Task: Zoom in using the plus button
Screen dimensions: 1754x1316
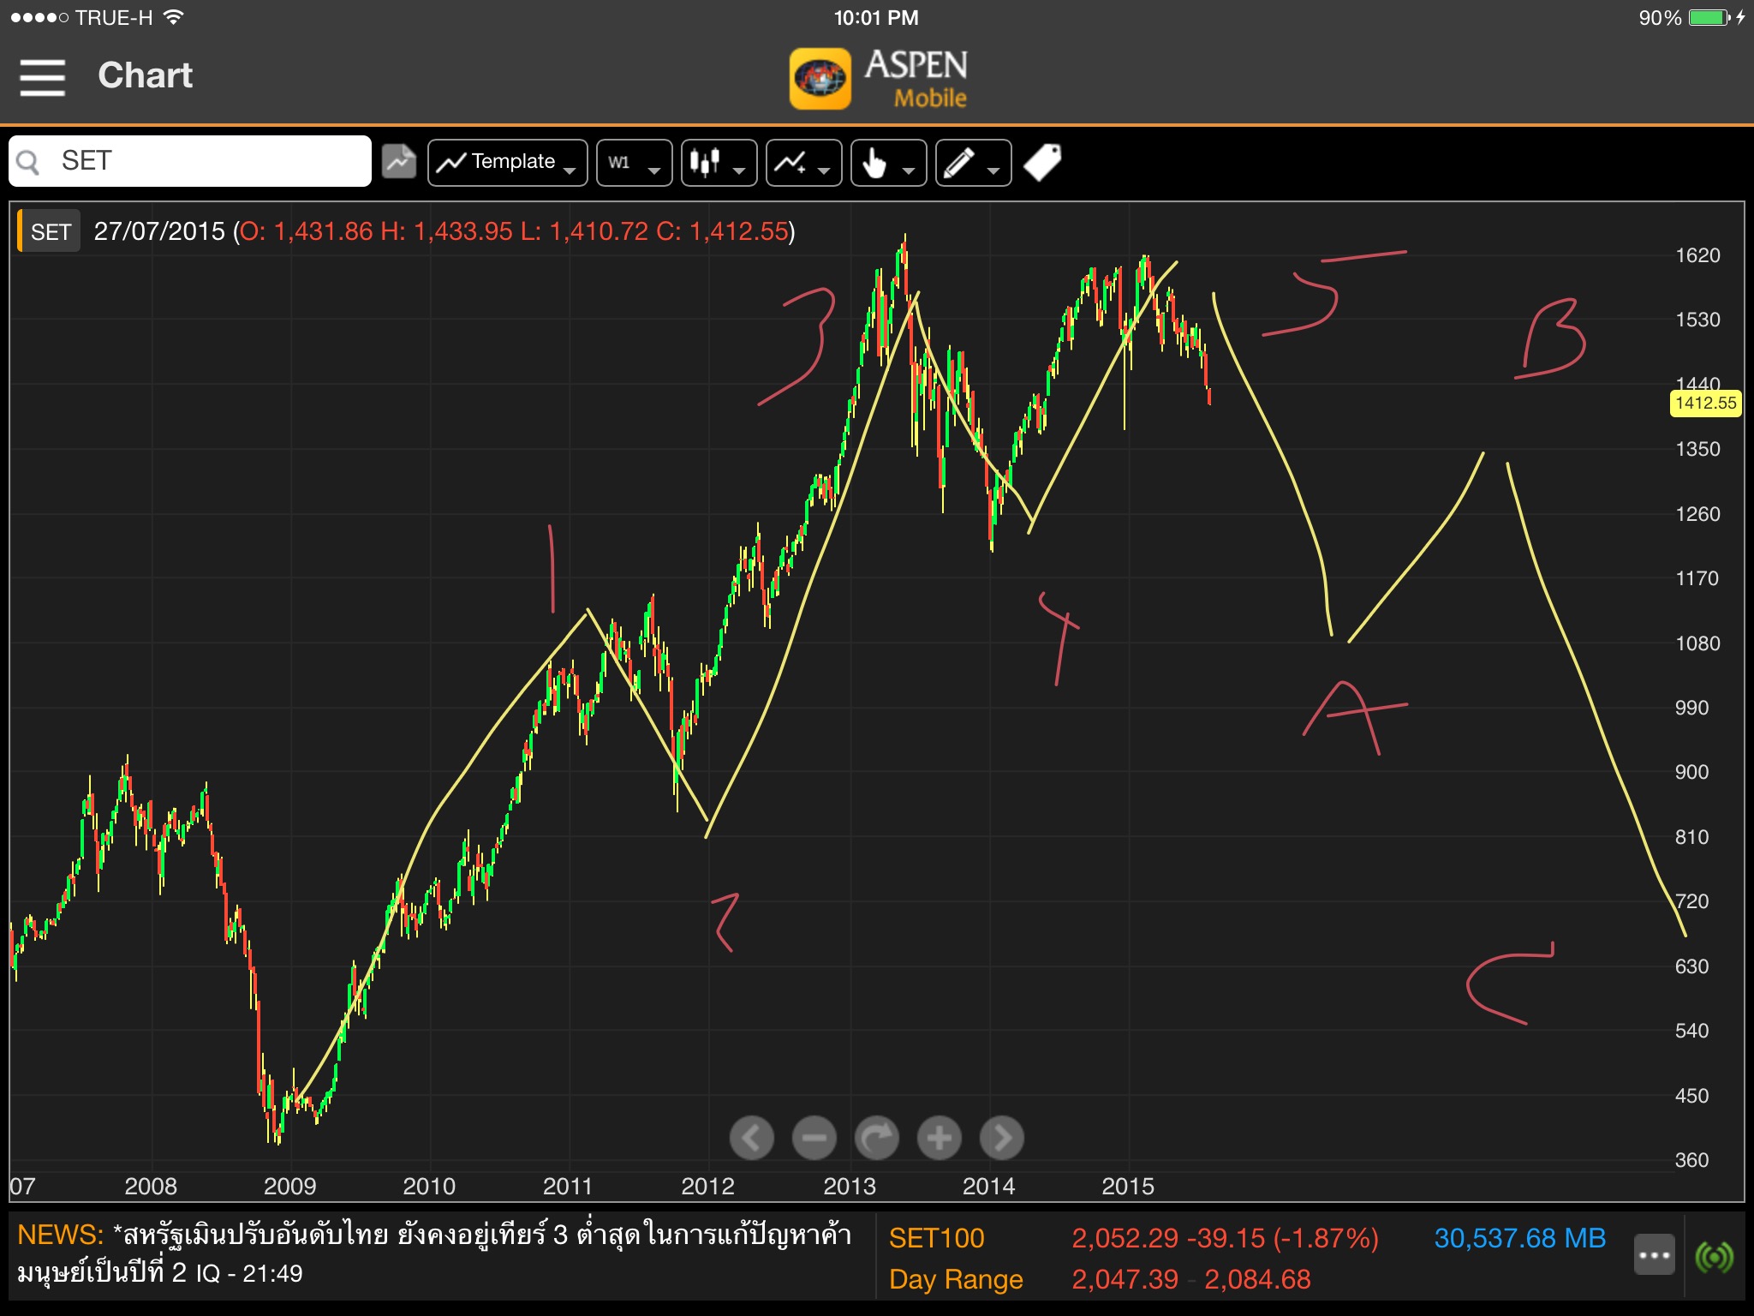Action: coord(939,1138)
